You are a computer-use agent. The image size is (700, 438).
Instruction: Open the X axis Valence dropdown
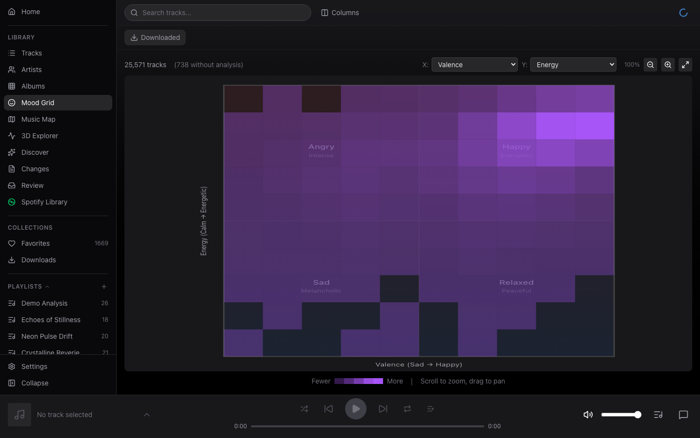pyautogui.click(x=474, y=65)
